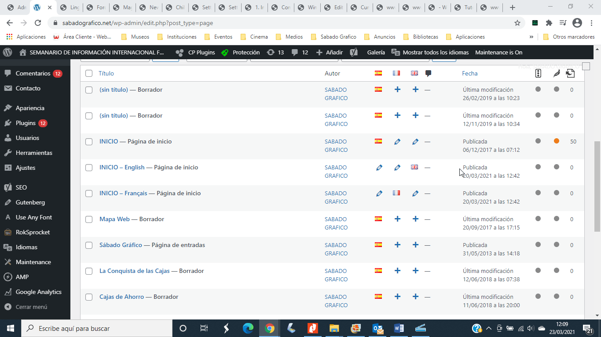The image size is (601, 337).
Task: Open Microsoft Edge from the taskbar
Action: coord(248,328)
